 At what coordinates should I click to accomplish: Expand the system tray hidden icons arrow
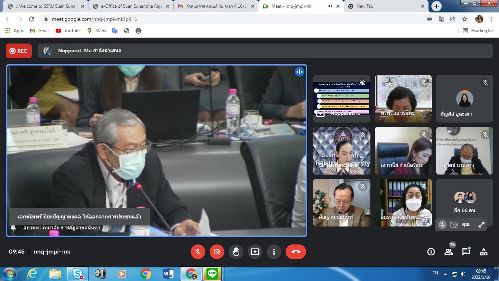coord(445,274)
